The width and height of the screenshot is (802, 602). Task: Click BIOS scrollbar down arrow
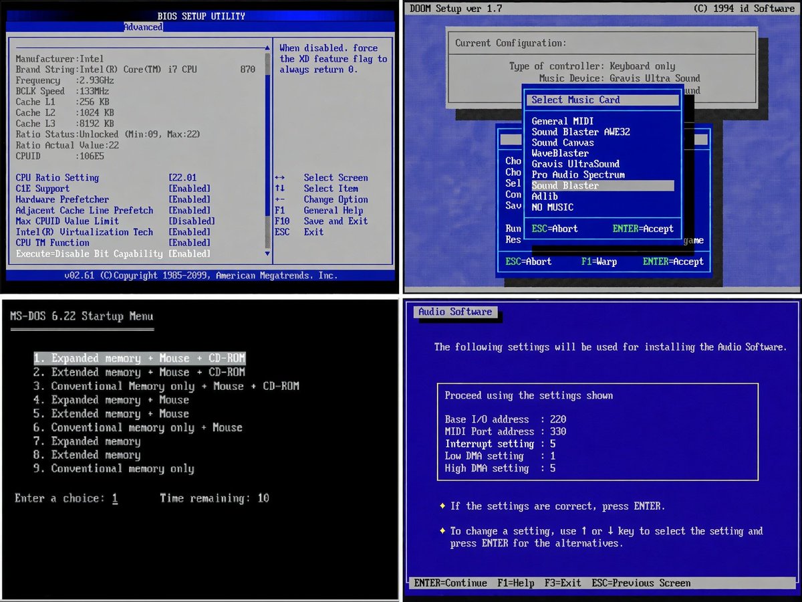(x=268, y=254)
